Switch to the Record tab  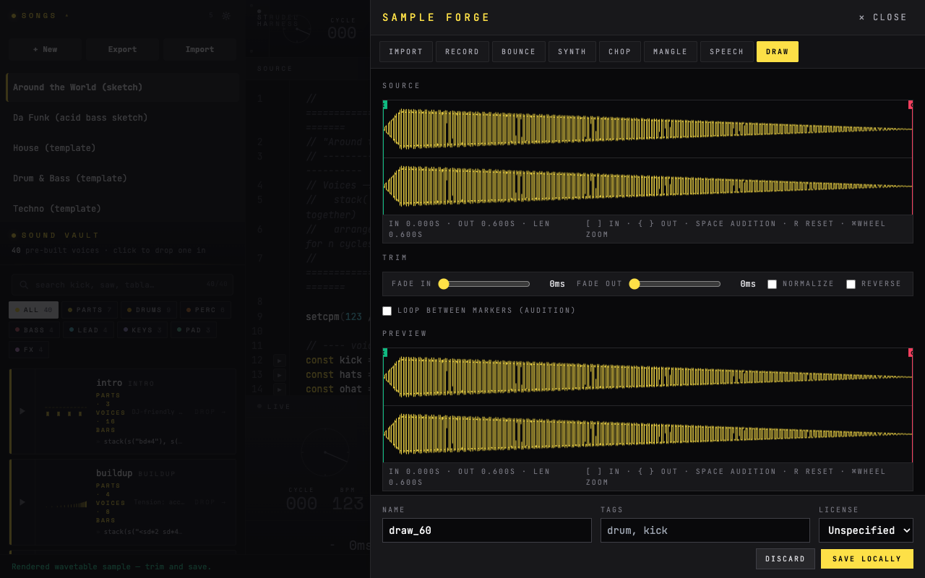462,51
